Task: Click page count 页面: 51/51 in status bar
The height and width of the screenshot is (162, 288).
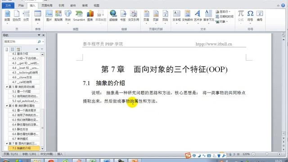Action: [11, 154]
